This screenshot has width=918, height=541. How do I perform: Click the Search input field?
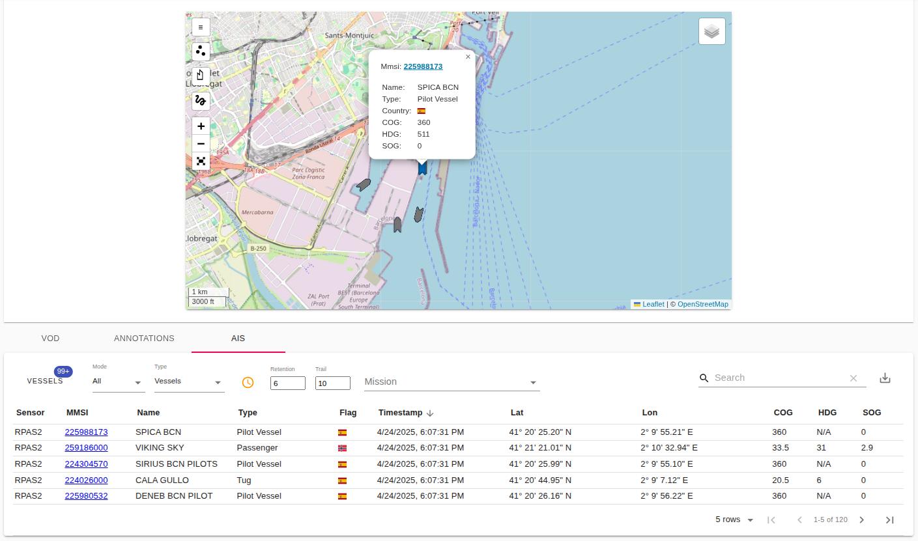779,378
